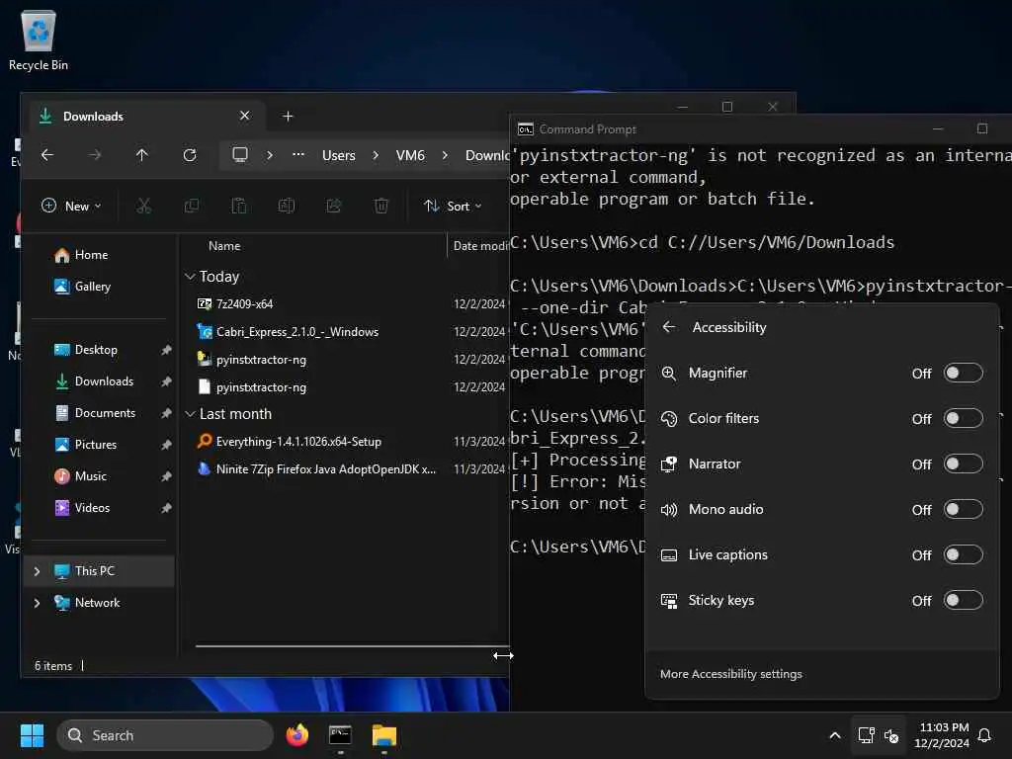Select Everything-1.4.1.1026.x64-Setup file
This screenshot has width=1012, height=759.
pyautogui.click(x=290, y=442)
